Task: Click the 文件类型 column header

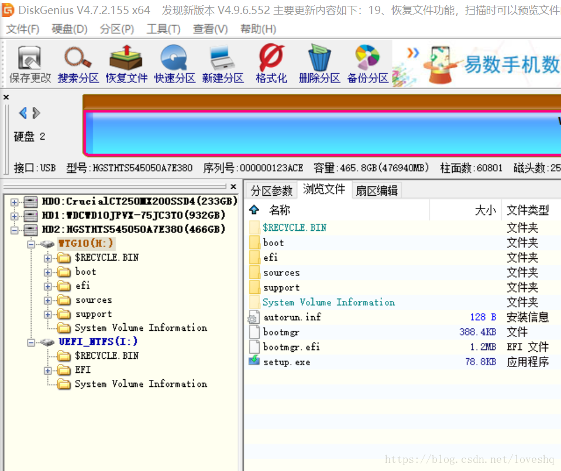Action: [x=528, y=210]
